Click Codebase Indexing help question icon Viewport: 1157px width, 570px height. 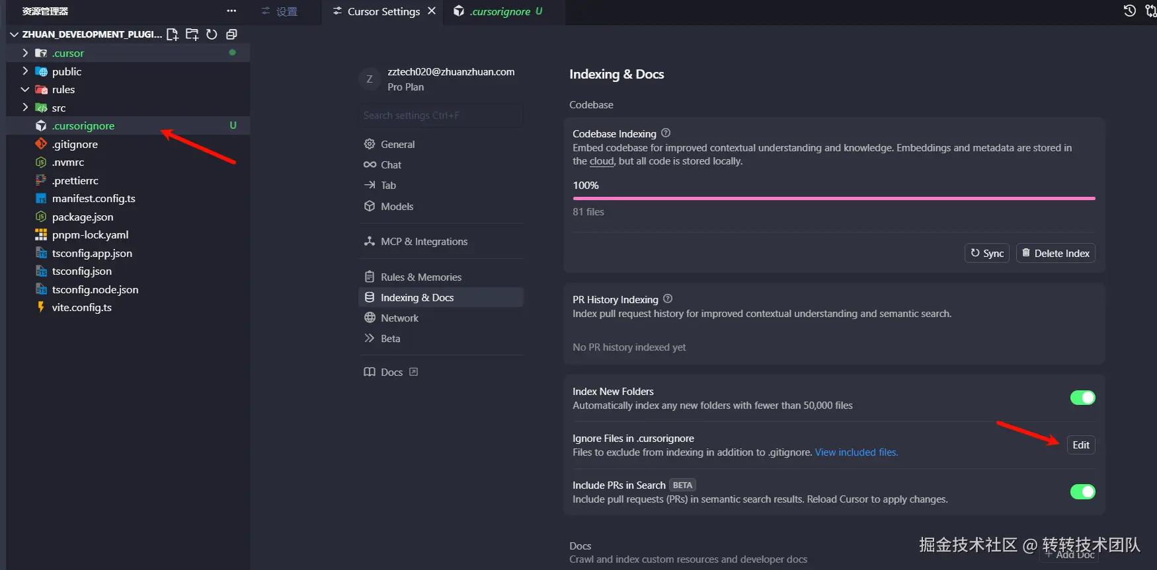pos(666,133)
